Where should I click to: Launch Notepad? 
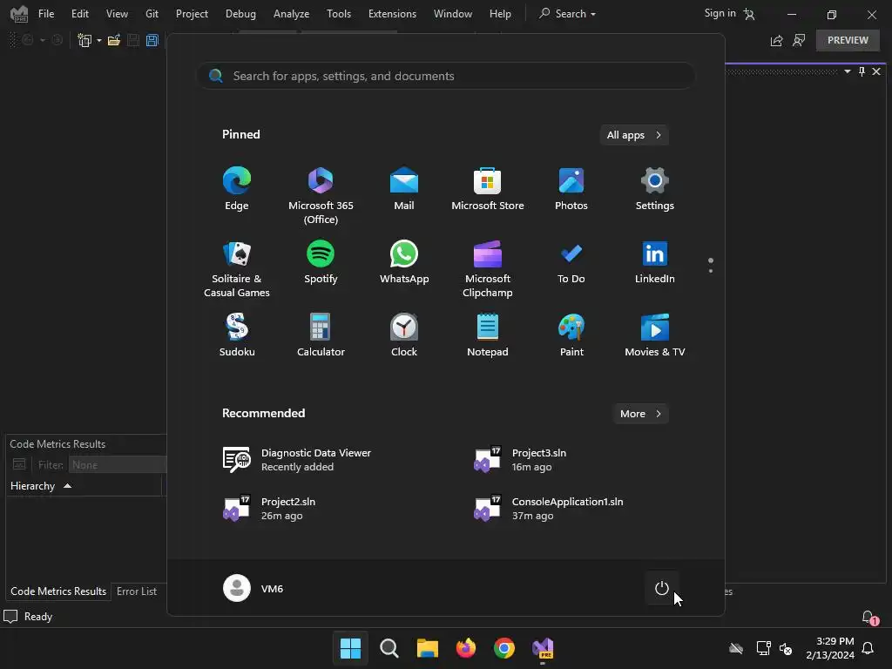pos(488,335)
